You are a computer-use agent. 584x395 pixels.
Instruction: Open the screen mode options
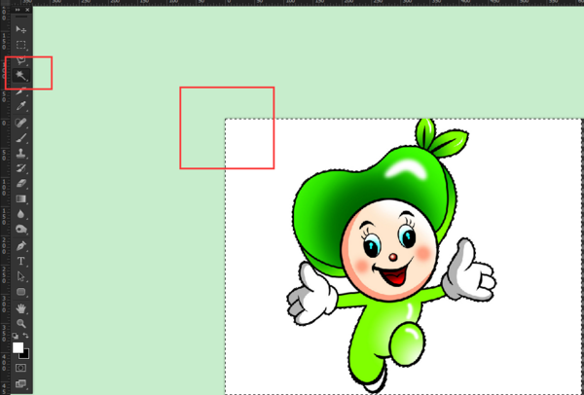click(x=20, y=385)
